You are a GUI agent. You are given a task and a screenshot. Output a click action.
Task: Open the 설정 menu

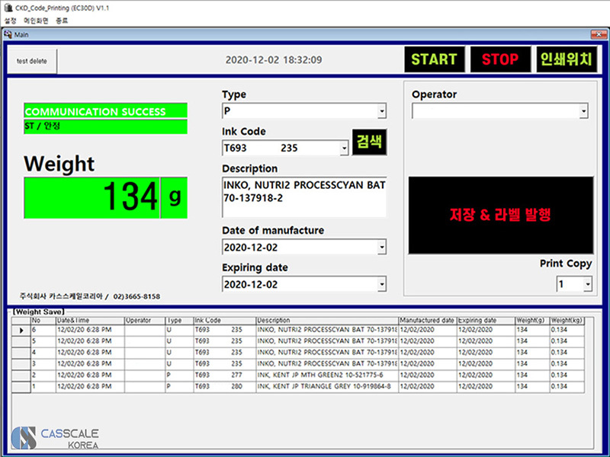tap(11, 21)
